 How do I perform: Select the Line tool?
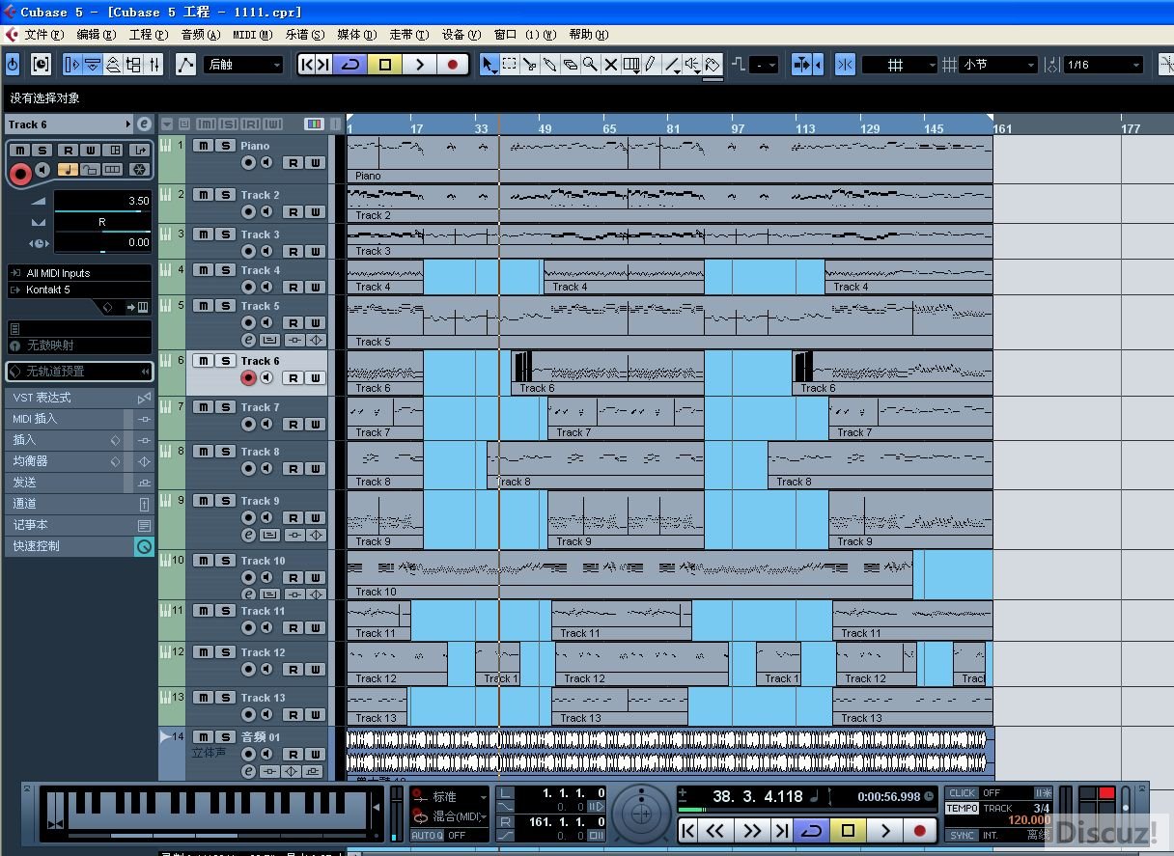[x=672, y=65]
